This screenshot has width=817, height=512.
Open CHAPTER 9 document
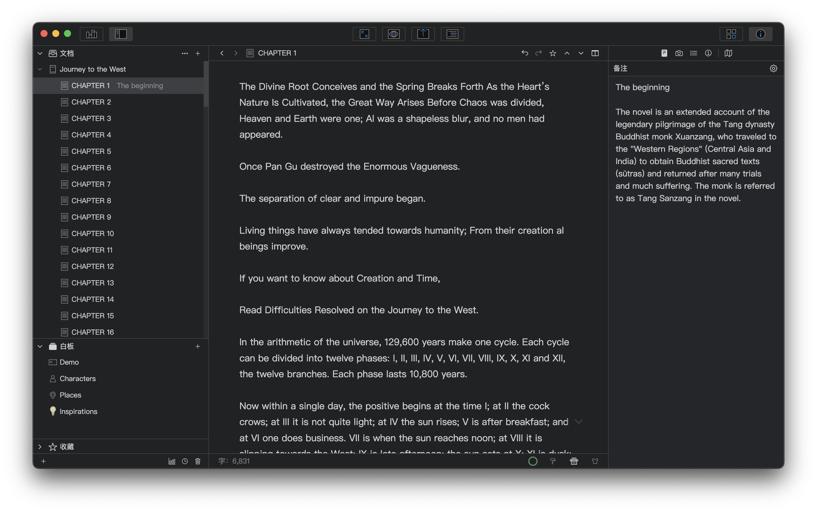(119, 217)
